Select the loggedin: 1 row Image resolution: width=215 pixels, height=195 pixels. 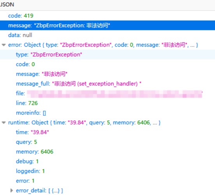point(107,171)
